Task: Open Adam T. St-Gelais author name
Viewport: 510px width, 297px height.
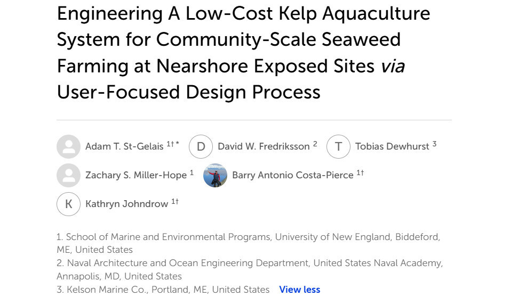Action: point(124,146)
